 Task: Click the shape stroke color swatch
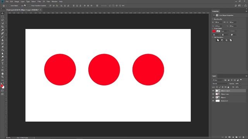(218, 31)
